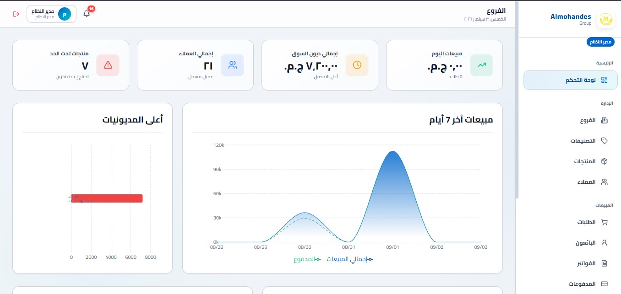This screenshot has width=621, height=294.
Task: Click the date text under the page title
Action: click(x=485, y=19)
